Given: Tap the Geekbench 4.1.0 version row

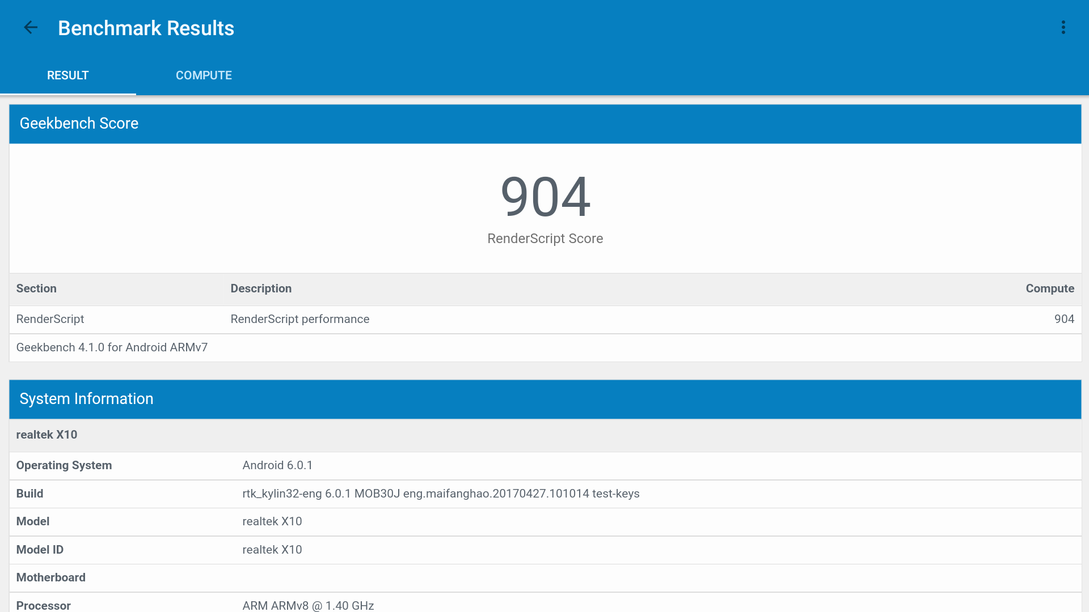Looking at the screenshot, I should pyautogui.click(x=112, y=347).
